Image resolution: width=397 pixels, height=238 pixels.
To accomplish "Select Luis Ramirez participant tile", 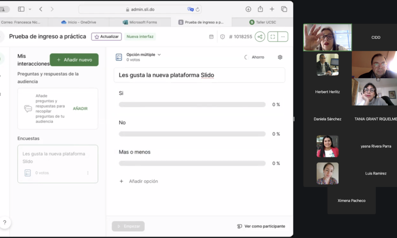I will coord(376,173).
